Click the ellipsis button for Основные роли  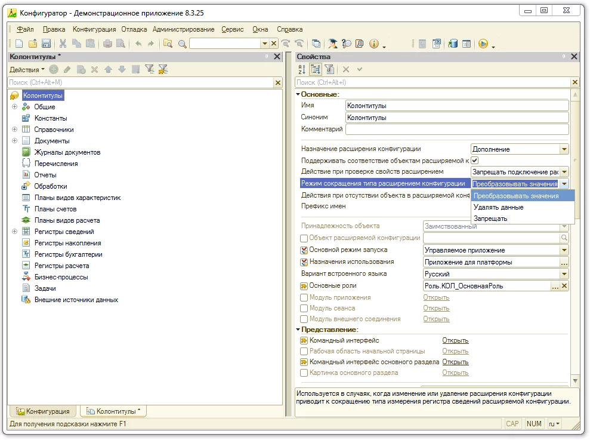point(555,286)
